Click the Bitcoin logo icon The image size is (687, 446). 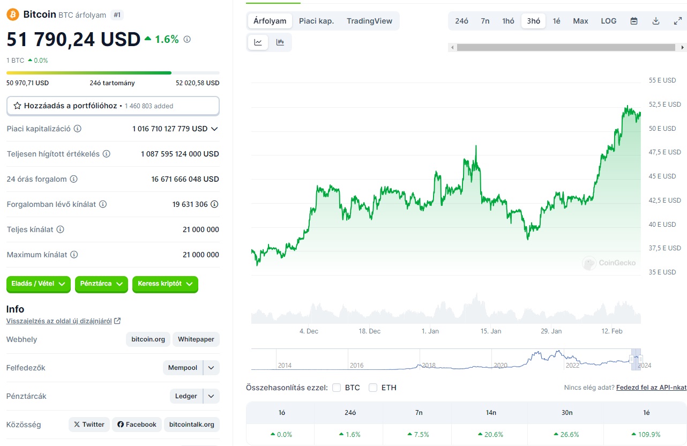tap(13, 14)
